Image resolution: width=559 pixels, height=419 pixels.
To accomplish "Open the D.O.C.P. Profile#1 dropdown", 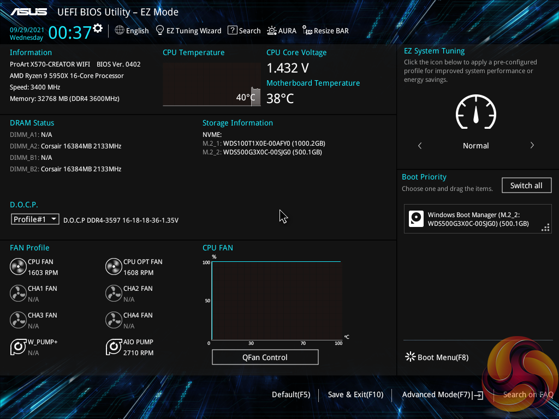I will pos(35,219).
